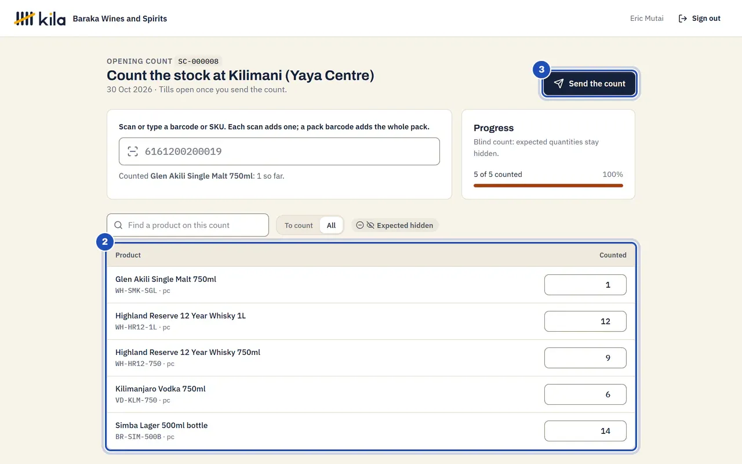742x464 pixels.
Task: Select the Glen Akili Single Malt 750ml name
Action: [x=166, y=279]
